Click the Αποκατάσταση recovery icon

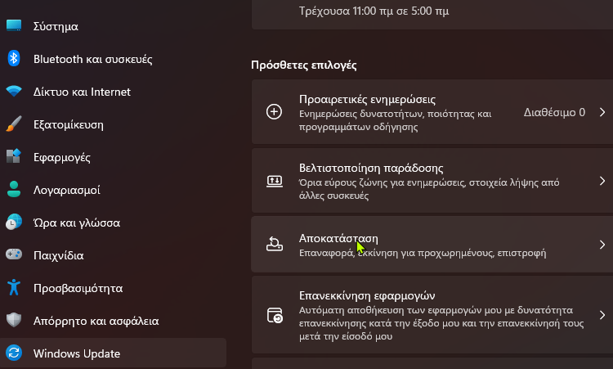(x=275, y=244)
